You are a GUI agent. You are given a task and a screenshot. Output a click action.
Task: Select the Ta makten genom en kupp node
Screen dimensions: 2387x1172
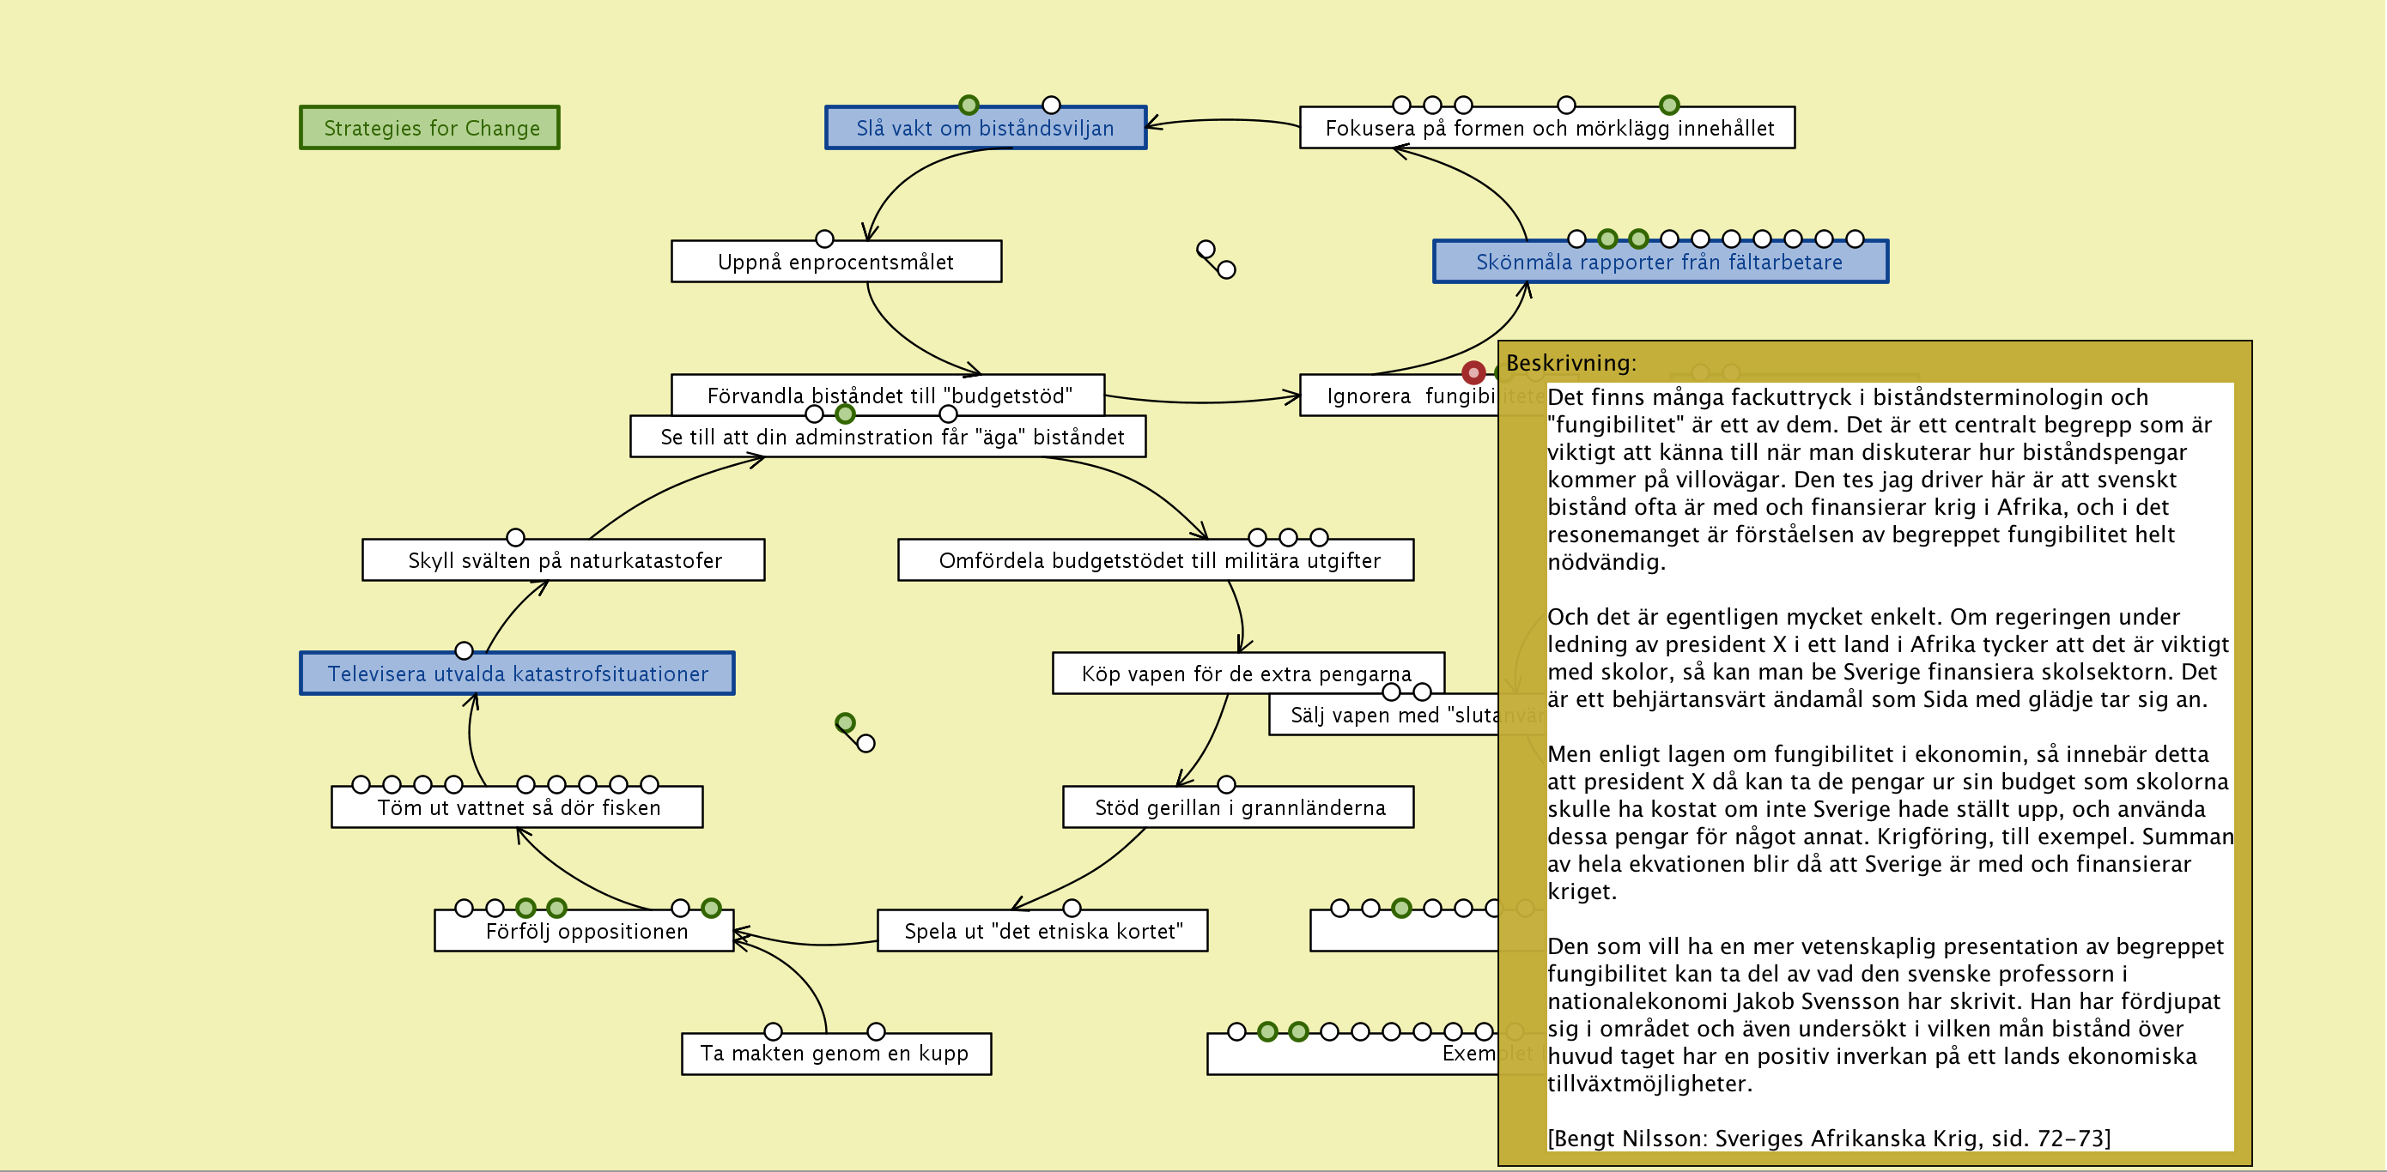835,1054
